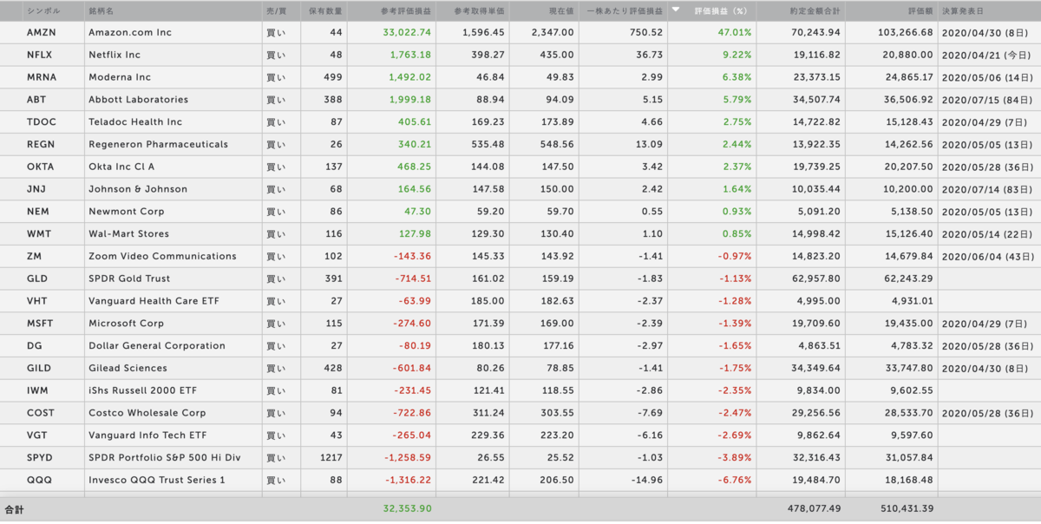
Task: Select IWM symbol cell
Action: click(x=37, y=391)
